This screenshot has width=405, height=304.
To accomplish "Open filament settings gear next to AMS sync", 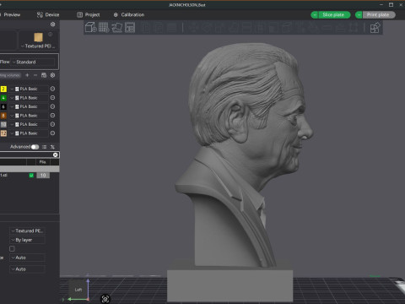I will click(x=52, y=75).
